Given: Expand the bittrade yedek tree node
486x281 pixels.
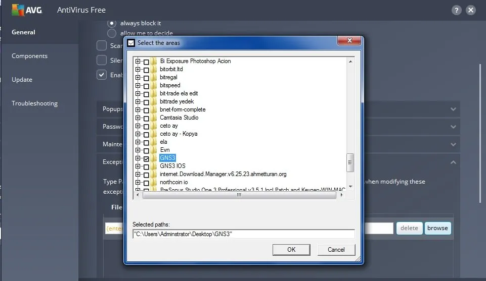Looking at the screenshot, I should (138, 101).
